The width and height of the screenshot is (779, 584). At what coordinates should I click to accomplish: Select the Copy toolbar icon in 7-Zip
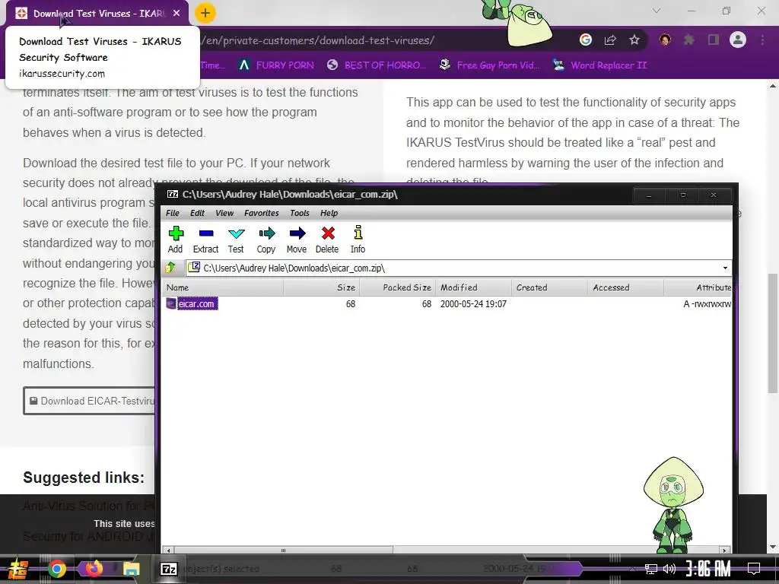(x=266, y=240)
